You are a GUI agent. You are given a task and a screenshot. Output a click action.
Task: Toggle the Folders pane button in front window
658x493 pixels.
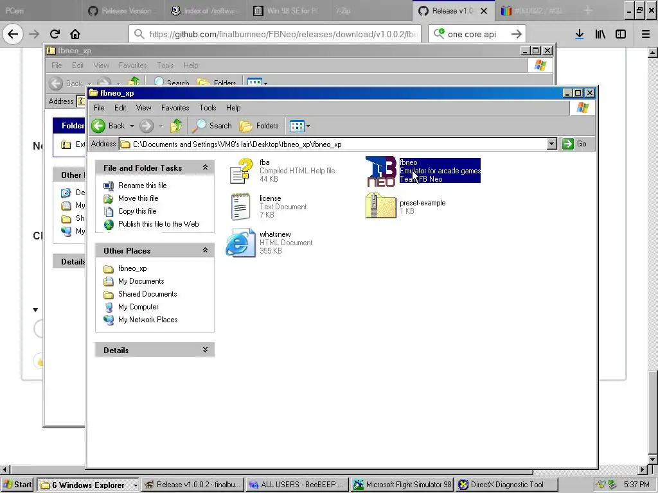259,126
